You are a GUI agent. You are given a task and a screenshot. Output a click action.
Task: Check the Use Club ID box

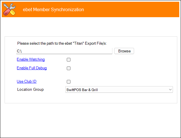click(68, 82)
